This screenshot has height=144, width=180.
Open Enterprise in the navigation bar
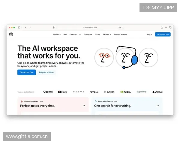click(88, 34)
